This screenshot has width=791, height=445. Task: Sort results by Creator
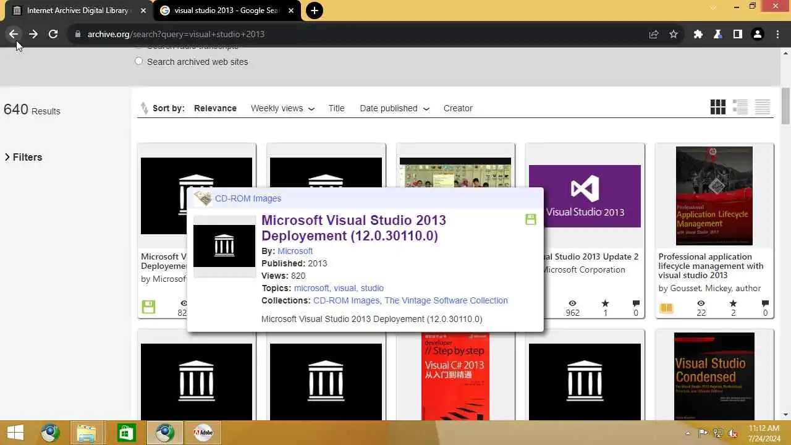tap(458, 108)
